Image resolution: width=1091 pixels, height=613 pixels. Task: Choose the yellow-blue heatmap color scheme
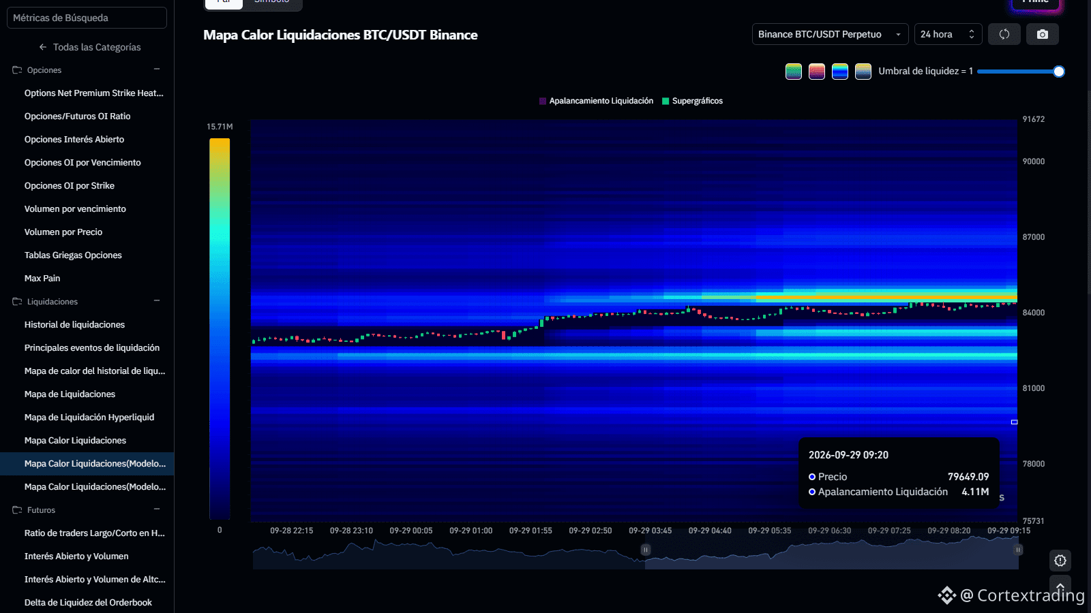(x=863, y=72)
